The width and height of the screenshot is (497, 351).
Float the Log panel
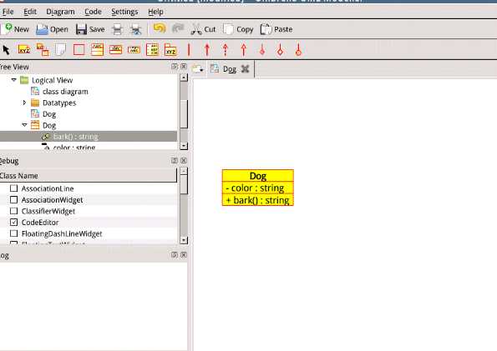(x=175, y=255)
